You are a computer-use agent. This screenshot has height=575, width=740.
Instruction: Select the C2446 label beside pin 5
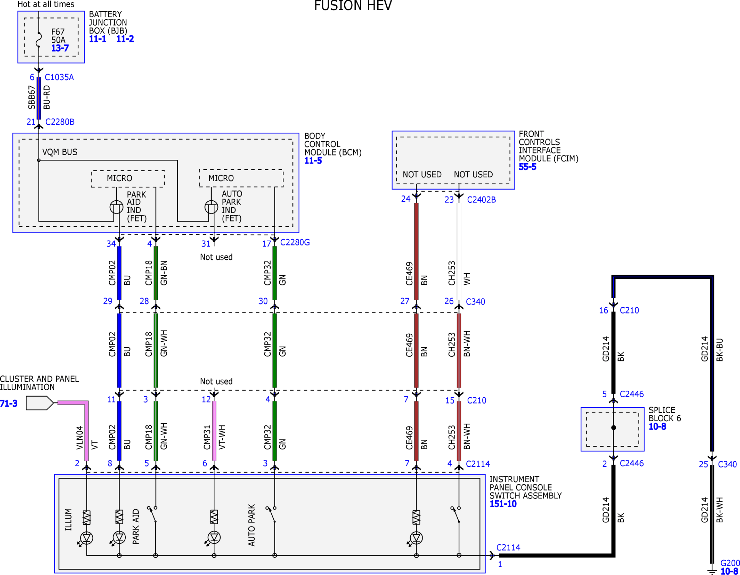point(632,394)
